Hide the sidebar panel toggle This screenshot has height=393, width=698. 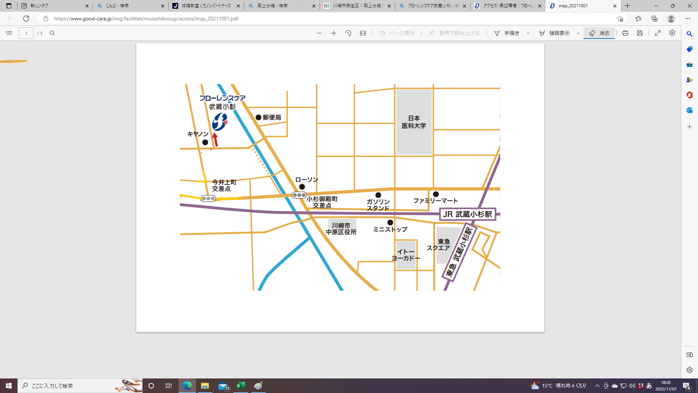pos(689,355)
